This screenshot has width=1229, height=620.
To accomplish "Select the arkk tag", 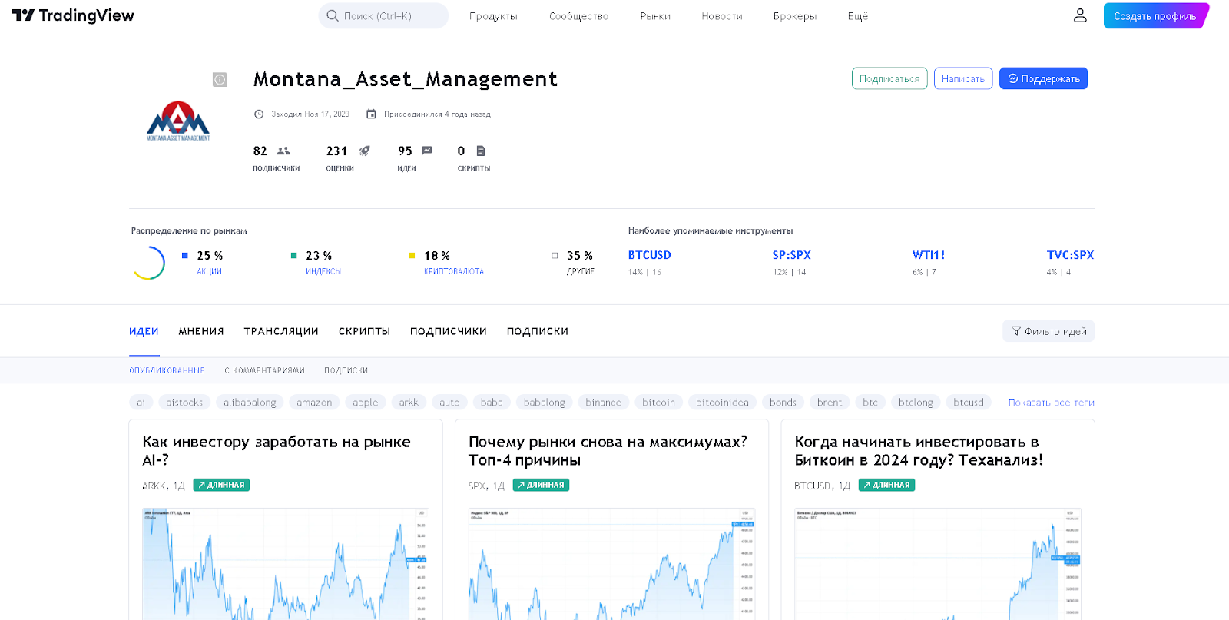I will [x=409, y=402].
